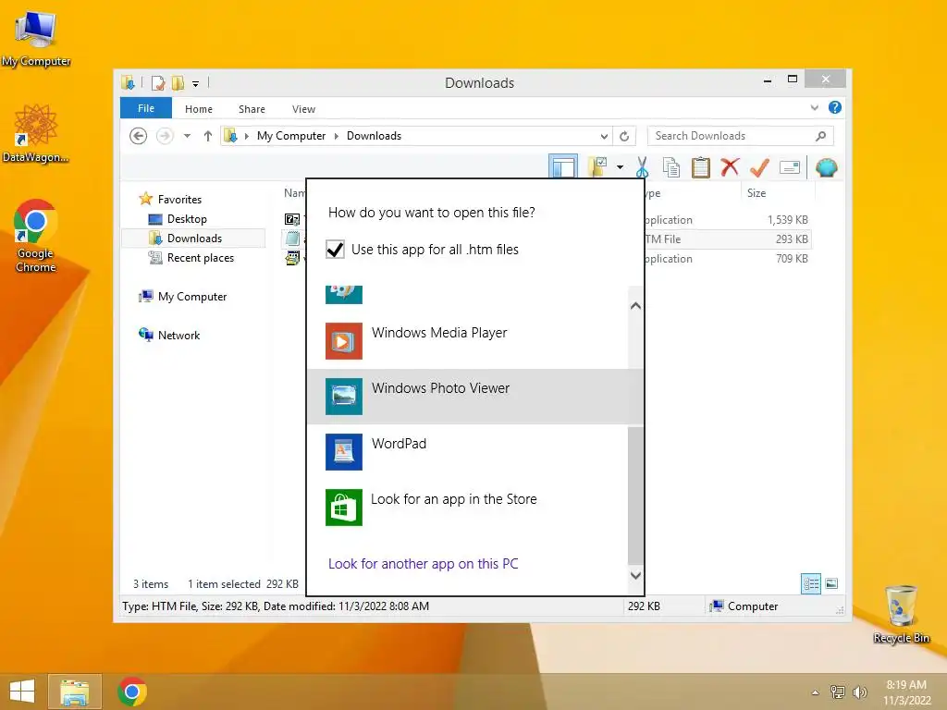Uncheck Use this app for all .htm files
The height and width of the screenshot is (710, 947).
point(335,250)
